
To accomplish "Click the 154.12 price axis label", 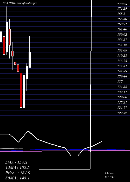I will [122, 45].
